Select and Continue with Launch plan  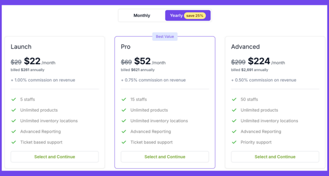[55, 157]
